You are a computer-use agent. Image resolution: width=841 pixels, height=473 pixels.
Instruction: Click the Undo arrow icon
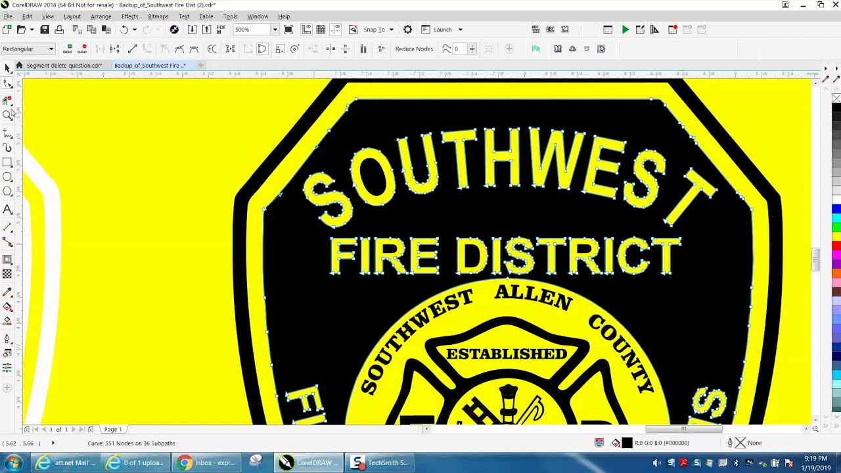[x=124, y=30]
